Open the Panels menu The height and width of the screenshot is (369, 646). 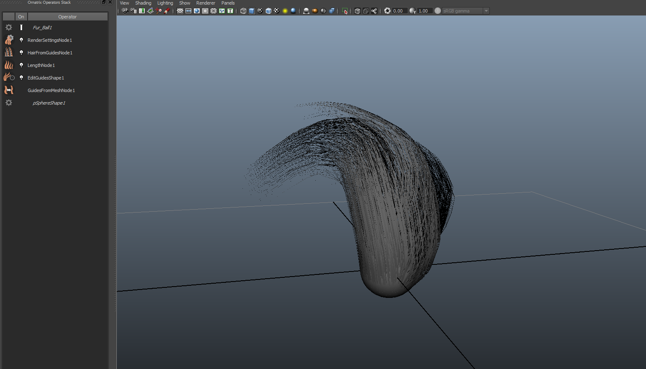[228, 3]
